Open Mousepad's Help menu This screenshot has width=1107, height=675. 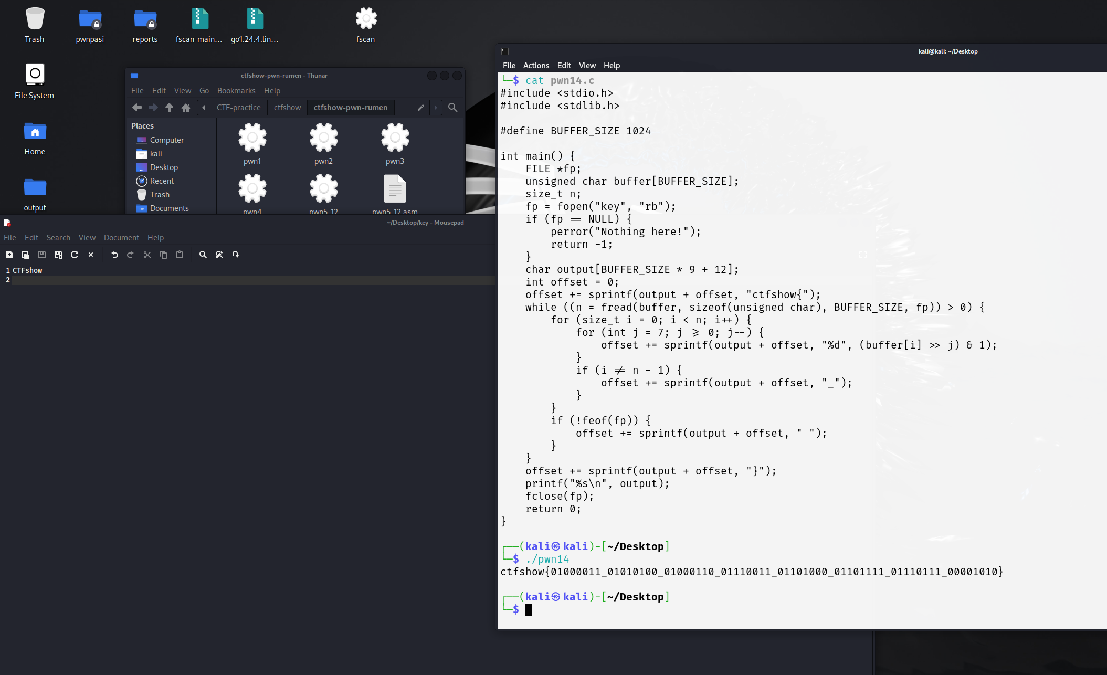[x=155, y=238]
